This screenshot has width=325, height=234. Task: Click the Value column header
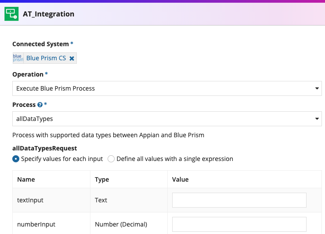pos(181,179)
